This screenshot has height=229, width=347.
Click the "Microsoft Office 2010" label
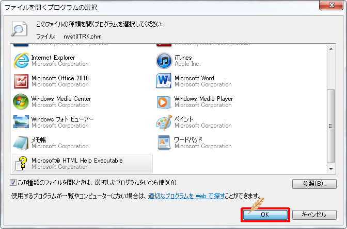coord(60,78)
